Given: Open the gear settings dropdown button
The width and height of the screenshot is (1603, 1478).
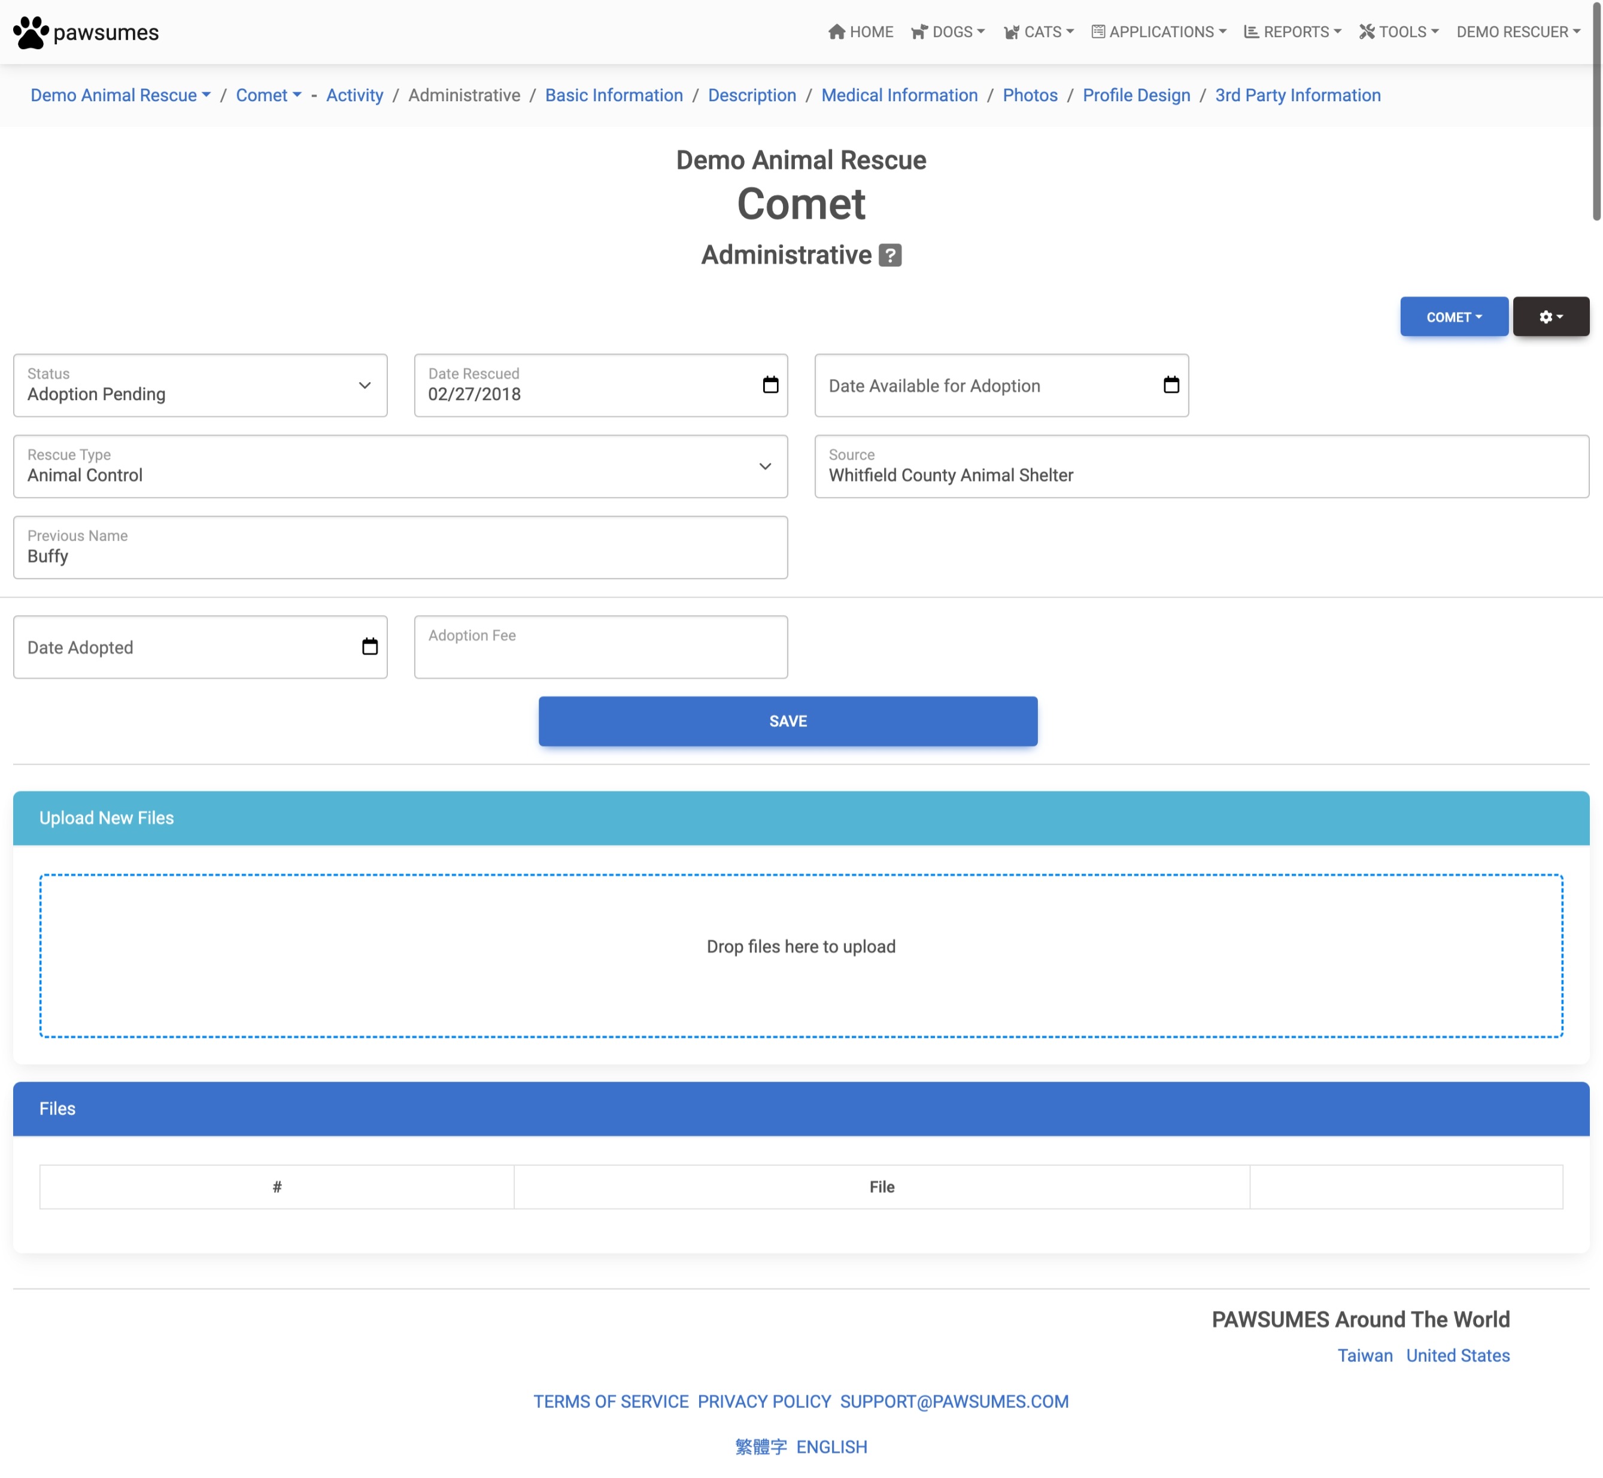Looking at the screenshot, I should 1550,317.
